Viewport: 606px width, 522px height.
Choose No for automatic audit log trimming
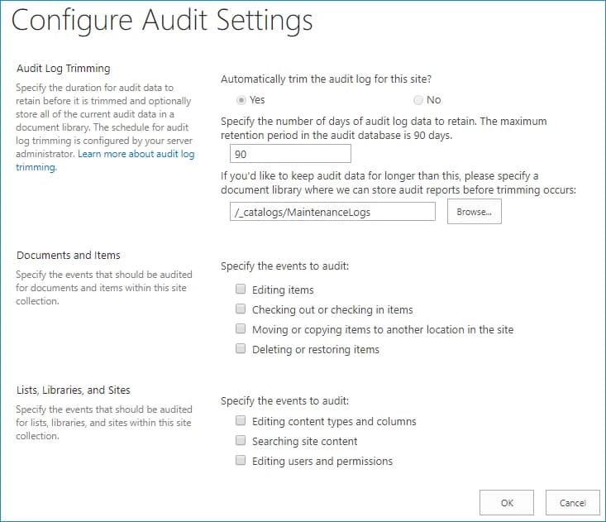click(x=418, y=100)
